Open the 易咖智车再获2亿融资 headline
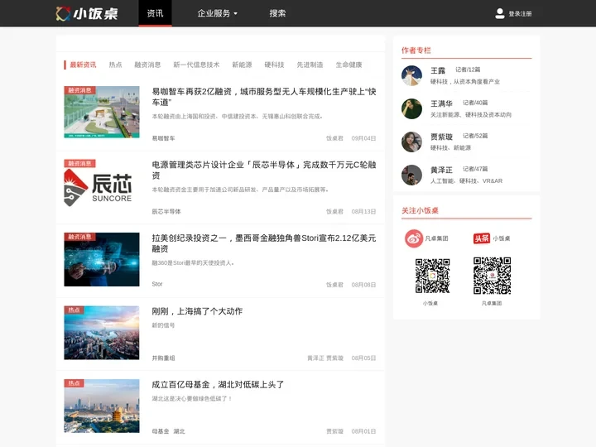 (x=264, y=97)
